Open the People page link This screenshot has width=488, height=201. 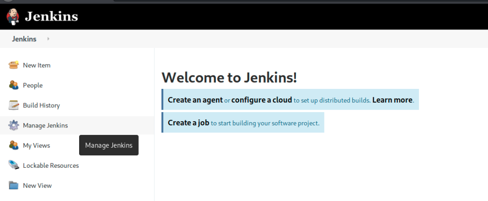point(33,86)
